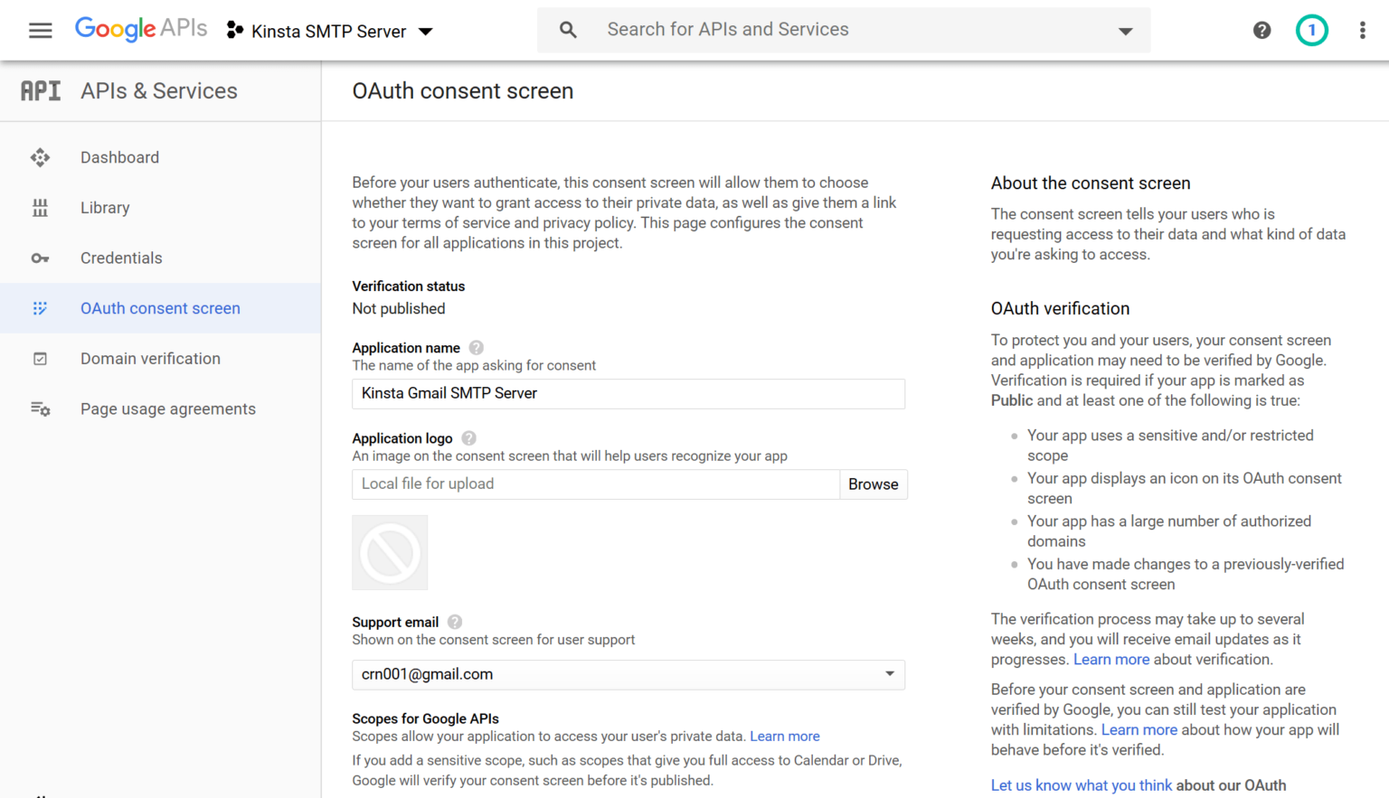Open the vertical three-dot options menu
The width and height of the screenshot is (1389, 798).
point(1361,30)
